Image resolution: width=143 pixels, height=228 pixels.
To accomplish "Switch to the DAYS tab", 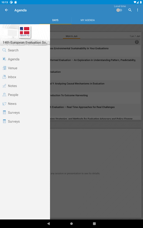I will click(55, 20).
